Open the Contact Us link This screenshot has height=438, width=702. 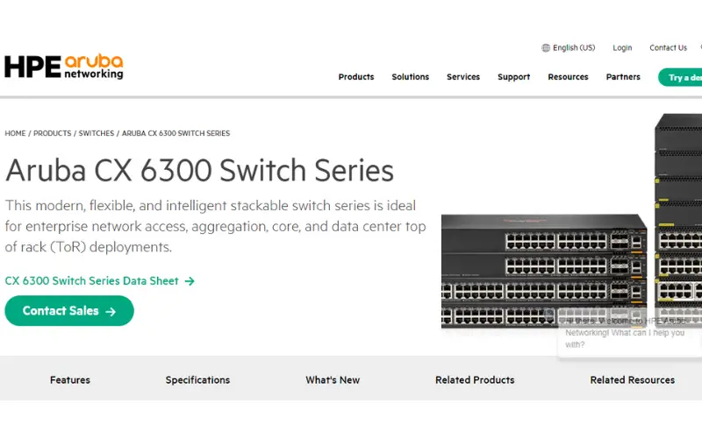[668, 48]
